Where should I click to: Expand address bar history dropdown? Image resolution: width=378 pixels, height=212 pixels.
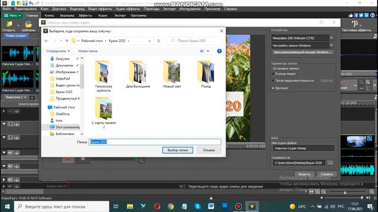pos(149,41)
